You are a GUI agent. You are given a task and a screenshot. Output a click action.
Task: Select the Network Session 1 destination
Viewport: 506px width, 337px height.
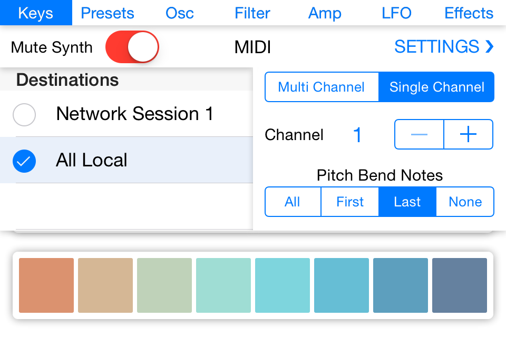pos(126,114)
